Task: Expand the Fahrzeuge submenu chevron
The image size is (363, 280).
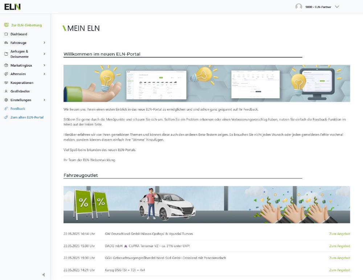Action: click(x=44, y=43)
